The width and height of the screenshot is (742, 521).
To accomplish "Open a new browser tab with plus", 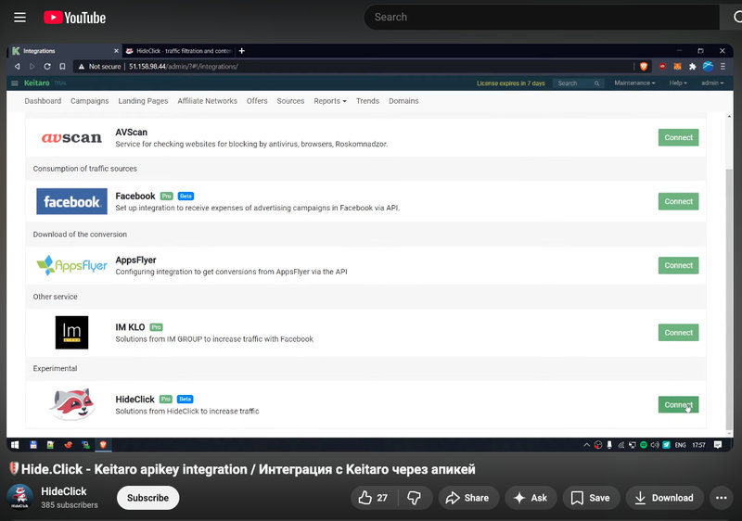I will 242,51.
